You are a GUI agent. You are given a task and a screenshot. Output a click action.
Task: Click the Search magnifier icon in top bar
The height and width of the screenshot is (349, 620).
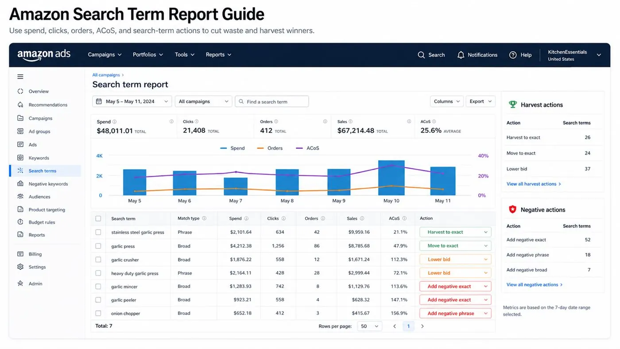click(421, 55)
